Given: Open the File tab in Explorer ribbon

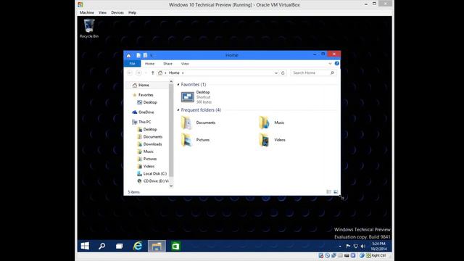Looking at the screenshot, I should coord(132,64).
